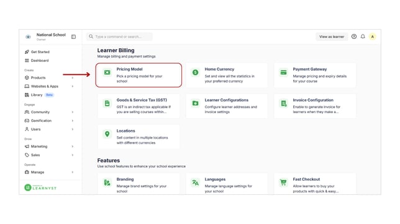Click the Users person icon

[27, 129]
